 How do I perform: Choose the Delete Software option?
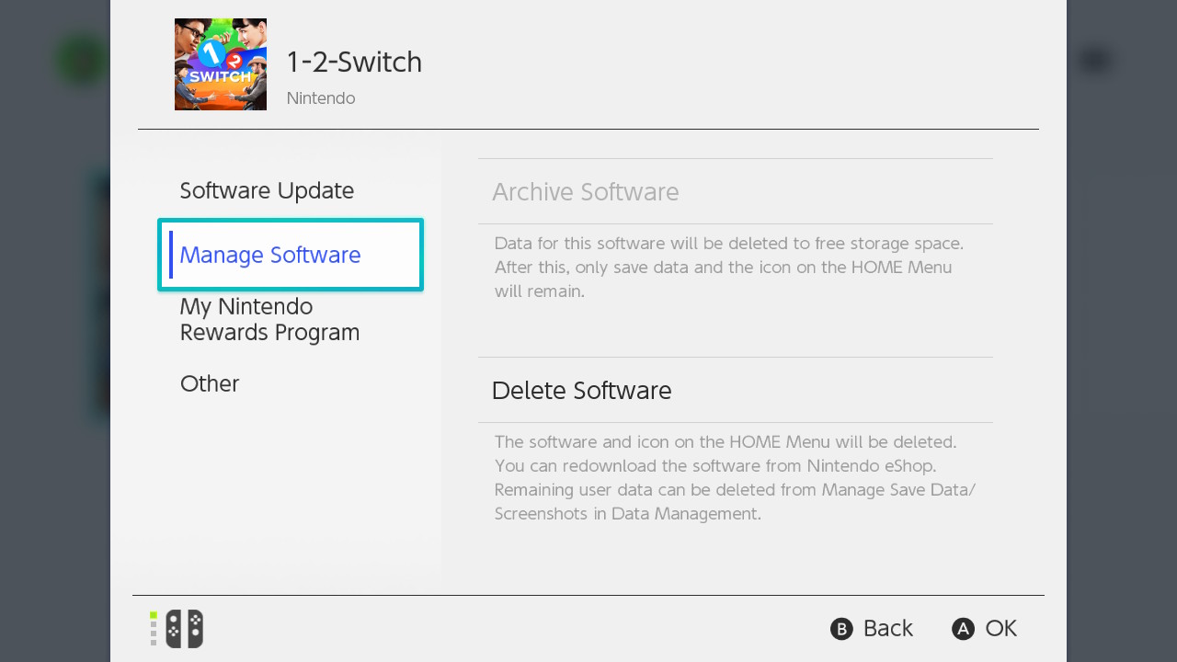click(582, 390)
